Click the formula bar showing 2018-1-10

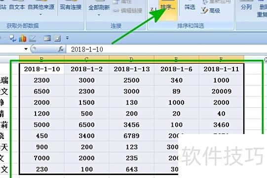tap(166, 49)
